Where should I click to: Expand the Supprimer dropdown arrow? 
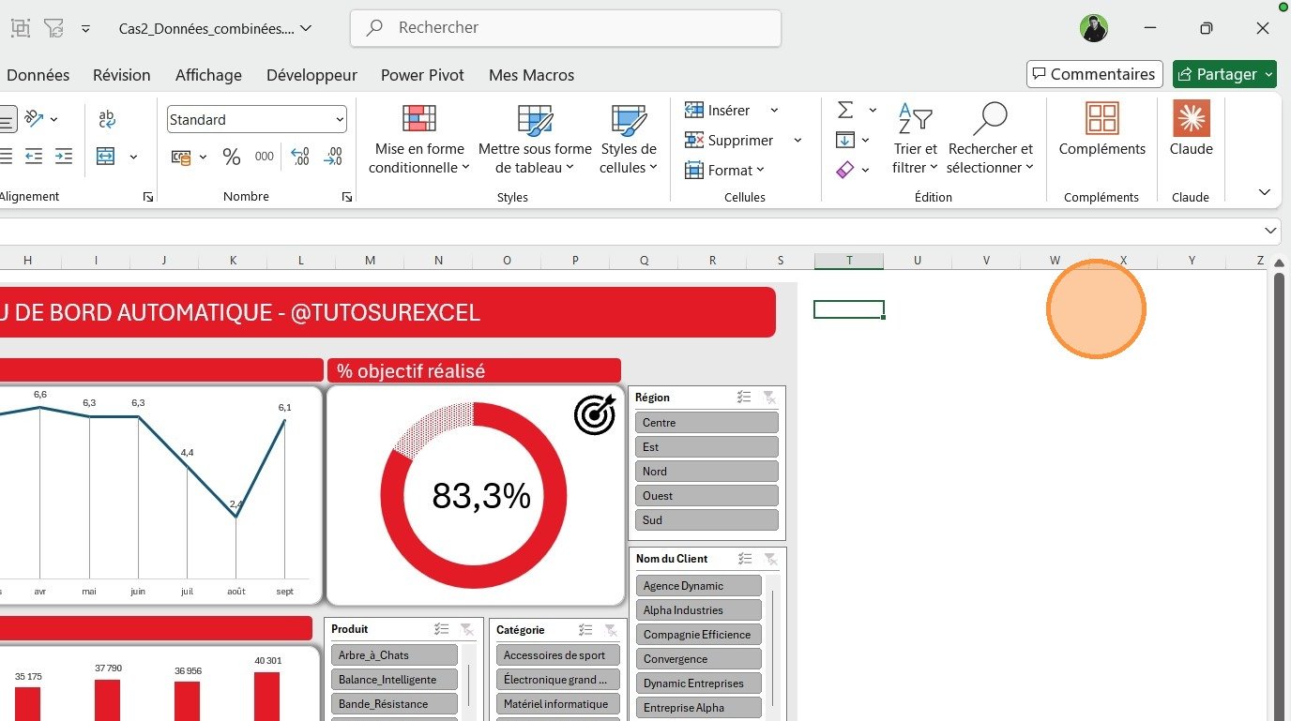[797, 141]
